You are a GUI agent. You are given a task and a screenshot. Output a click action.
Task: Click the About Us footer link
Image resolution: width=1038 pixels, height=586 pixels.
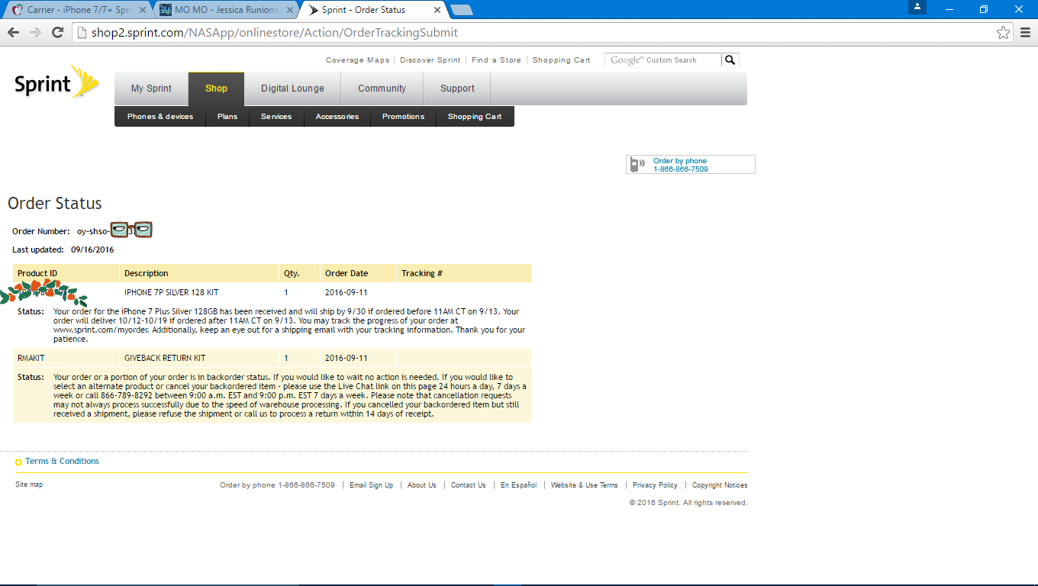pos(422,485)
